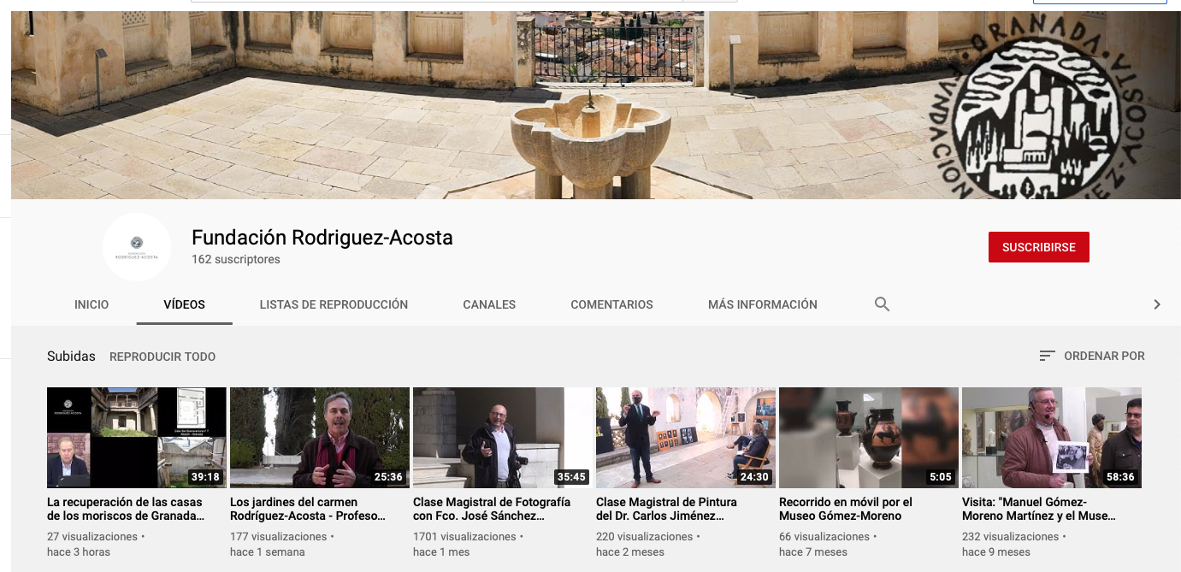Screen dimensions: 1181x572
Task: Click the "232 visualizaciones" text
Action: pyautogui.click(x=1010, y=537)
